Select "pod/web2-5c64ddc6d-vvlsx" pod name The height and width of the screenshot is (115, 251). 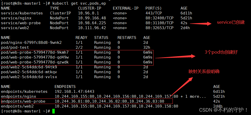click(x=29, y=77)
